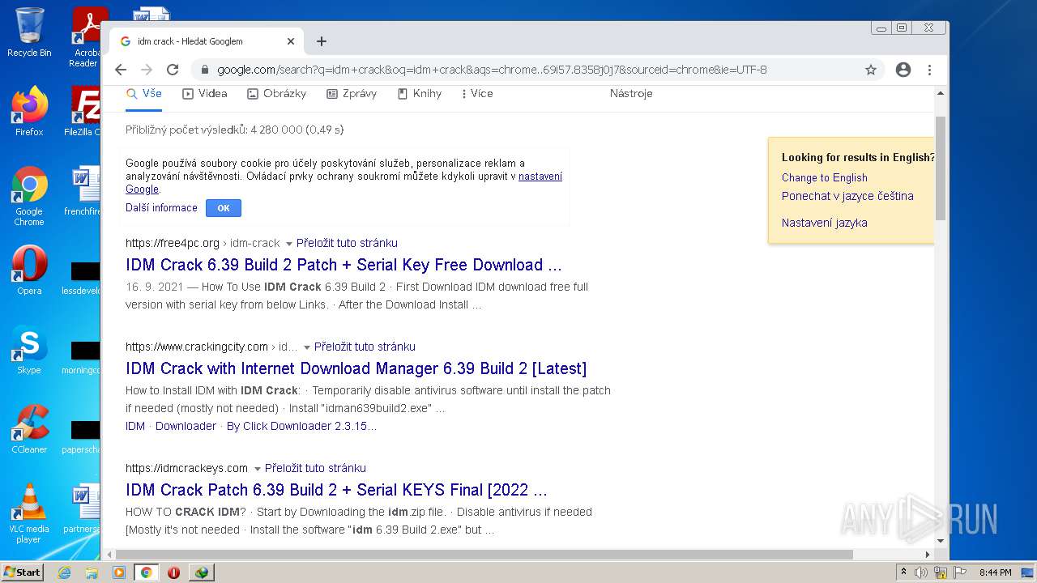Image resolution: width=1037 pixels, height=583 pixels.
Task: Expand the free4pc.org result dropdown arrow
Action: click(x=288, y=244)
